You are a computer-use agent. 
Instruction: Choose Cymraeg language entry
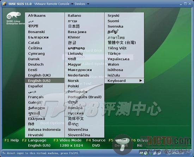(36, 54)
